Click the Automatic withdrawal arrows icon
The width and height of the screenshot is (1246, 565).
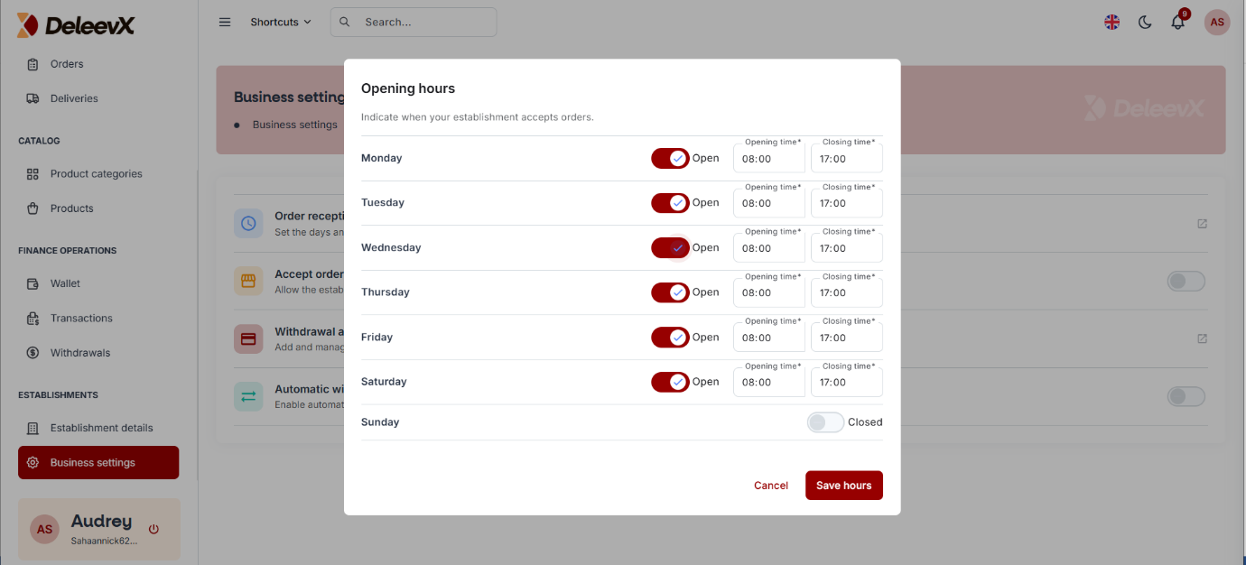pos(248,396)
